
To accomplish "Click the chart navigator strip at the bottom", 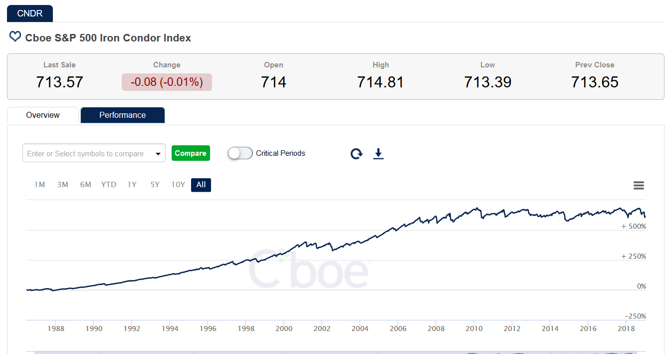I will coord(333,351).
